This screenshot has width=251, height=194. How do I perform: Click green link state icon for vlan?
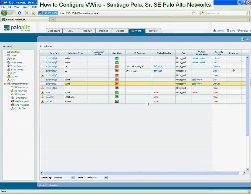pyautogui.click(x=117, y=92)
